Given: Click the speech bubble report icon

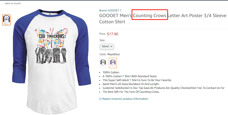Looking at the screenshot, I should tap(101, 99).
